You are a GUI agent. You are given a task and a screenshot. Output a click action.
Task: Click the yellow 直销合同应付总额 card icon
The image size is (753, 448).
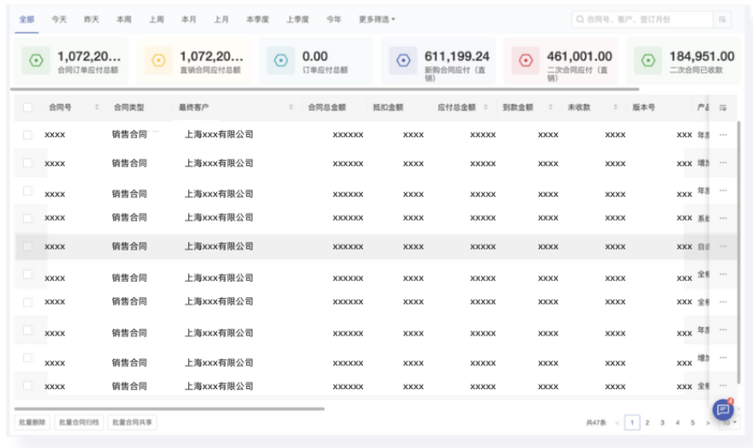tap(158, 60)
